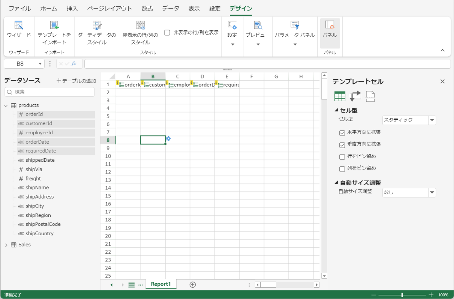Viewport: 454px width, 299px height.
Task: Open 非表示の行/列のスタイル tool
Action: coord(140,26)
